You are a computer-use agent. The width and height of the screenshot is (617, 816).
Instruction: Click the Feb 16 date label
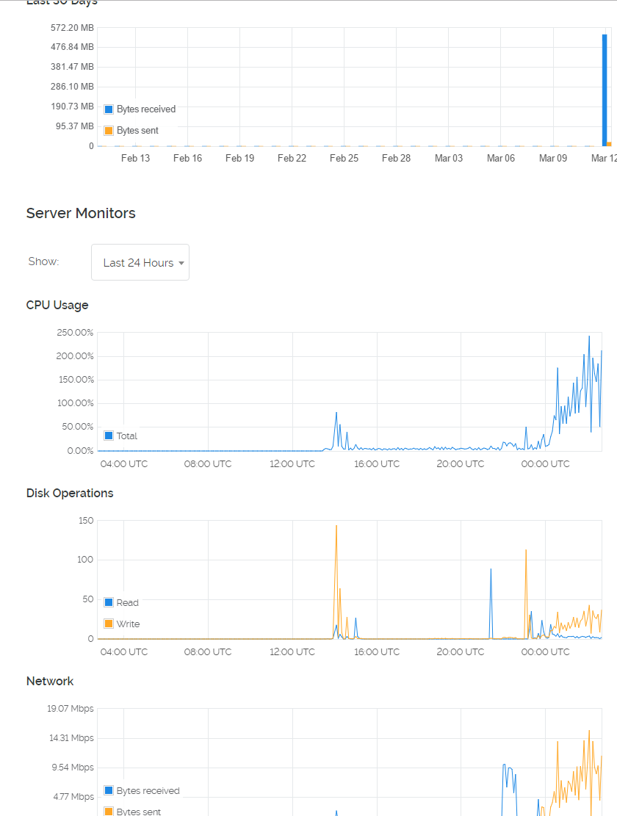(187, 158)
